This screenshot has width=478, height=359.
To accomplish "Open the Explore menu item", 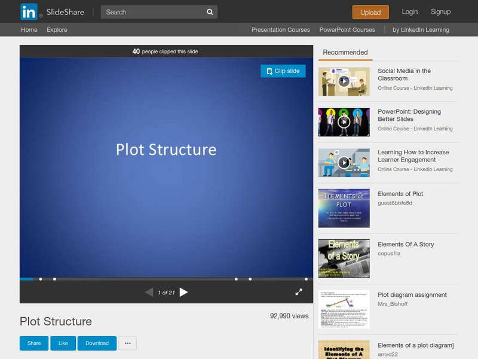I will point(57,29).
